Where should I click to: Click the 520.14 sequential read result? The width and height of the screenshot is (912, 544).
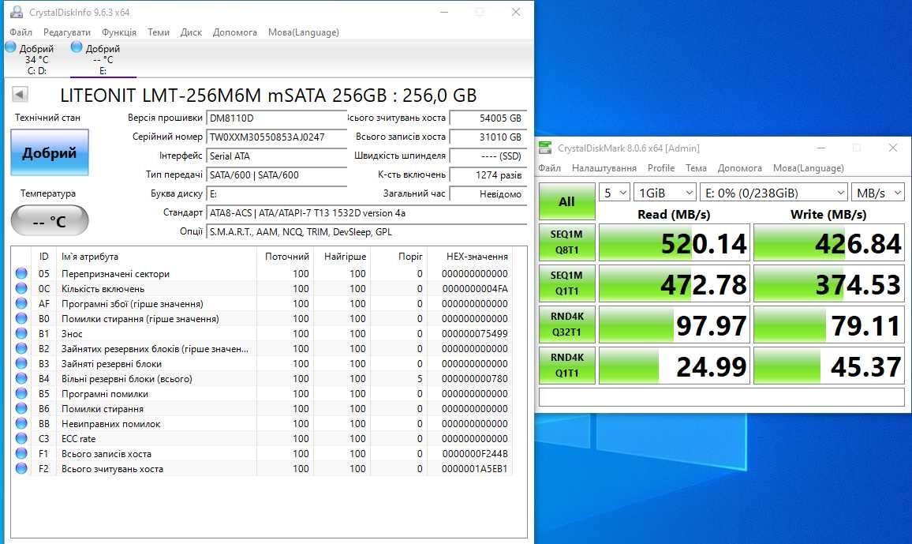(x=675, y=242)
